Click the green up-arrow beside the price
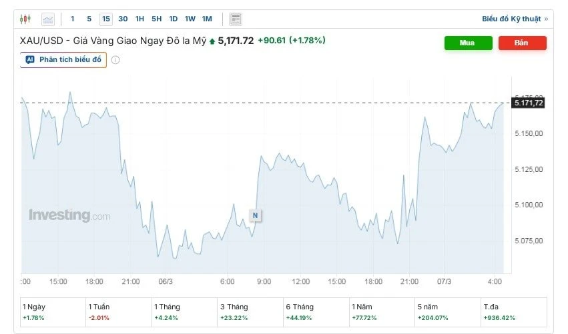 coord(212,41)
